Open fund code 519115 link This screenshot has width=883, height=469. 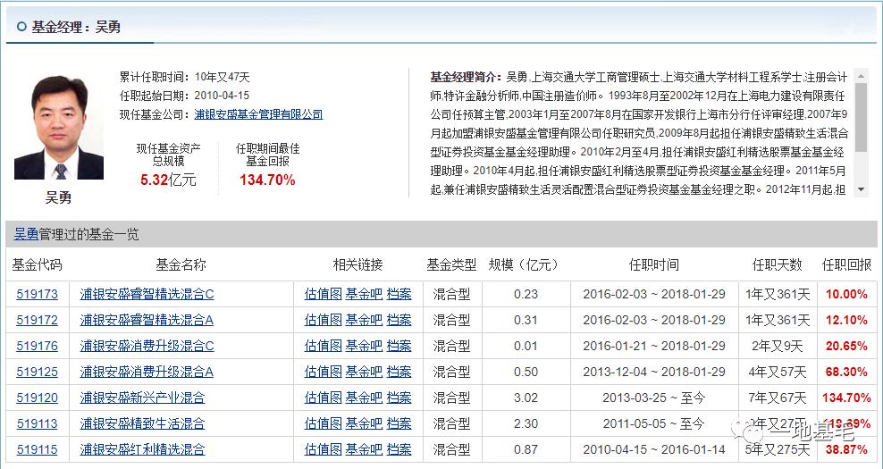38,449
